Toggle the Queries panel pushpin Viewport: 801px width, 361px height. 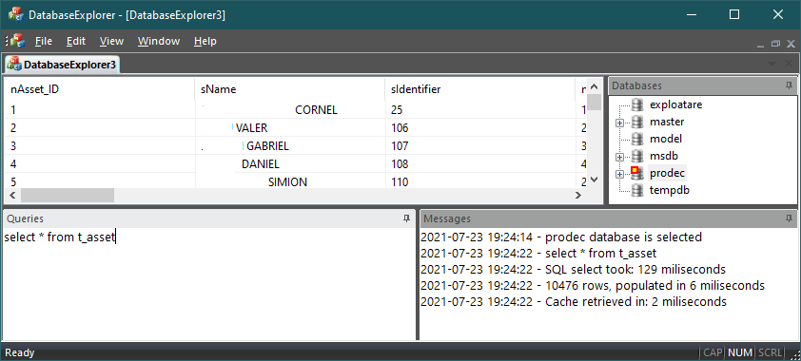click(406, 218)
